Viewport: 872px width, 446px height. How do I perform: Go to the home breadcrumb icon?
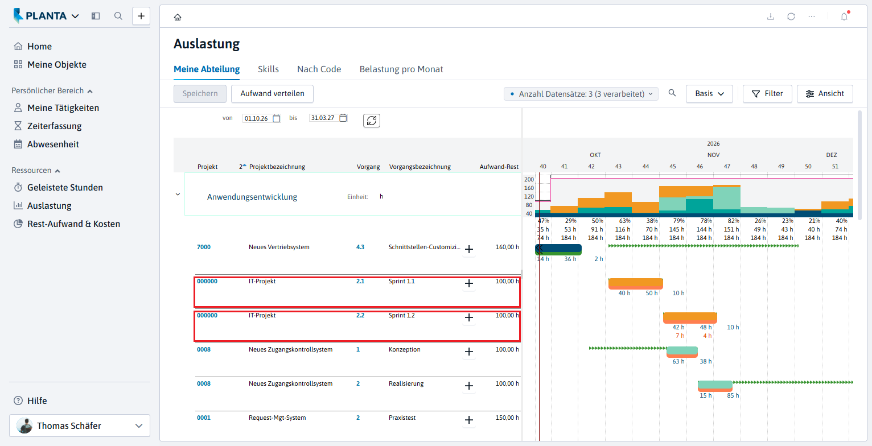(x=178, y=17)
